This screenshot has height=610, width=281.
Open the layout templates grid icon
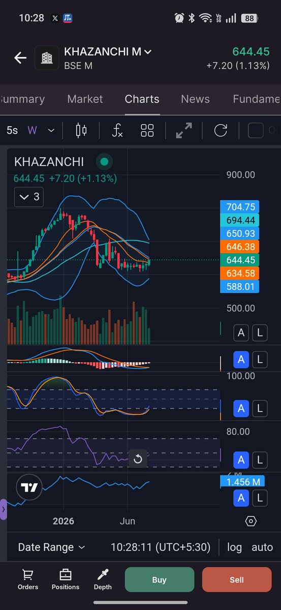click(147, 131)
